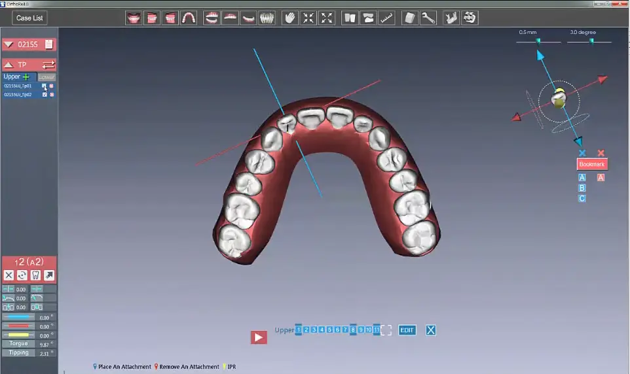Screen dimensions: 630x374
Task: Delete plan 02155UU_Tp02
Action: (52, 95)
